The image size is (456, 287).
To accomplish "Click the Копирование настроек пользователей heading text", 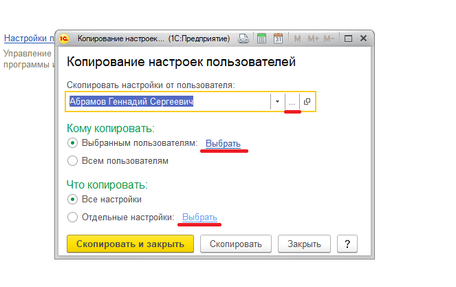I will (181, 62).
